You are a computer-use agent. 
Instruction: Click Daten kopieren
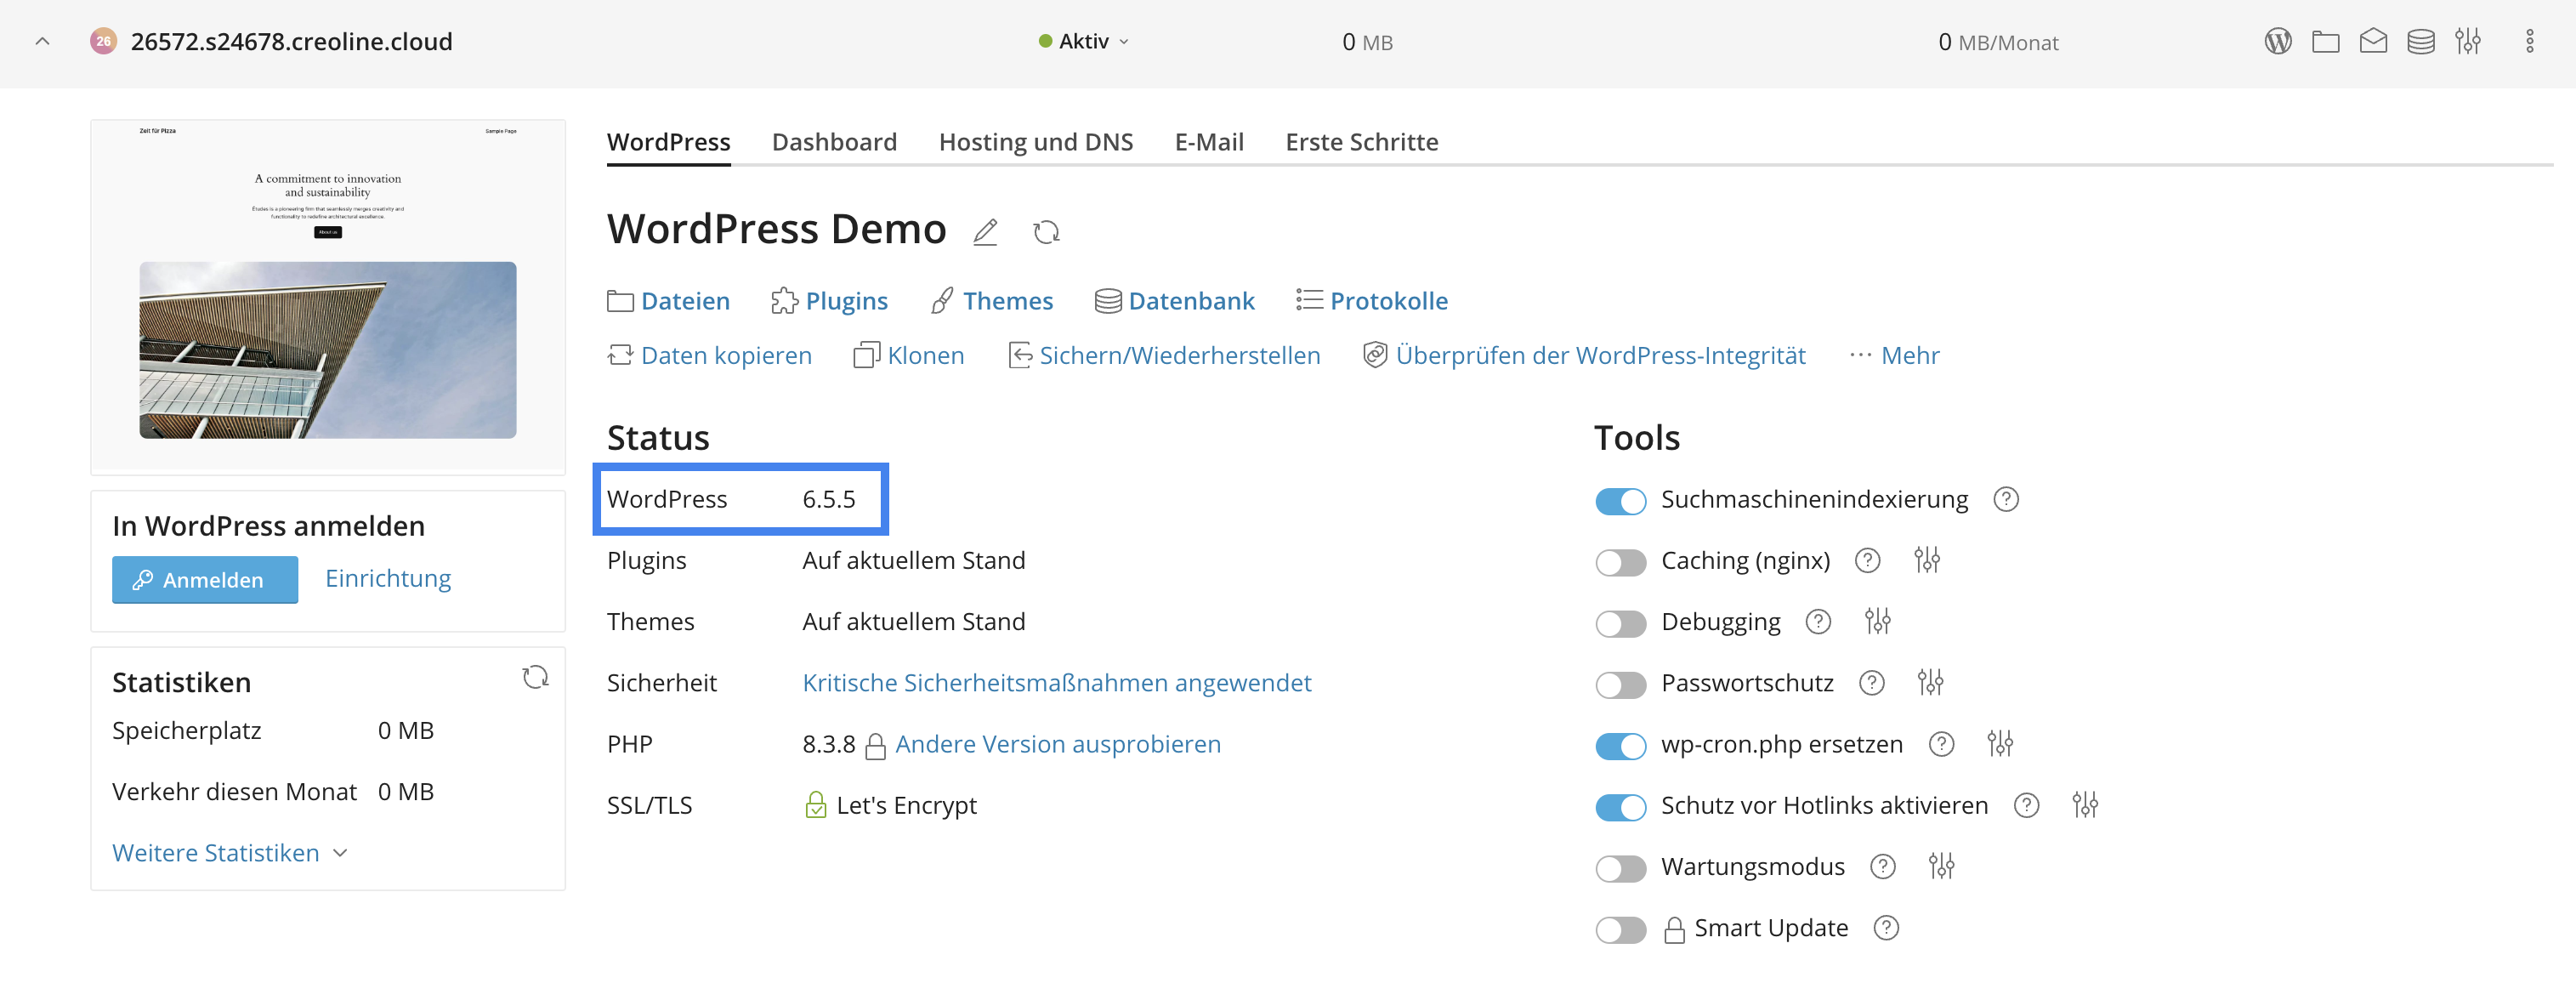(709, 356)
